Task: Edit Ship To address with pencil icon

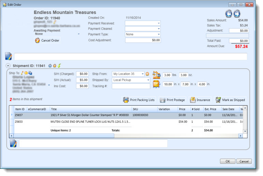Action: pyautogui.click(x=22, y=73)
